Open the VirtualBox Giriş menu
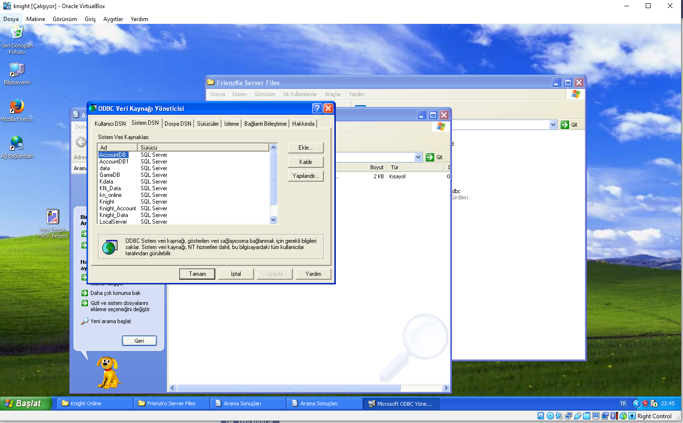 (x=90, y=19)
